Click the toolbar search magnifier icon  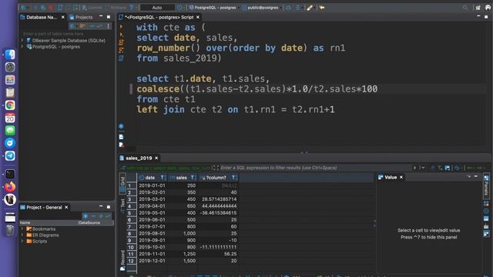pyautogui.click(x=465, y=8)
